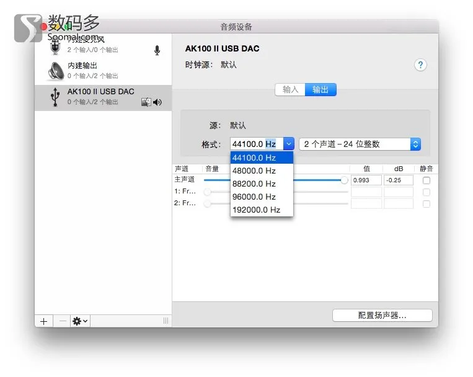The width and height of the screenshot is (473, 377).
Task: Toggle mute checkbox for channel 2: Fr…
Action: click(x=427, y=204)
